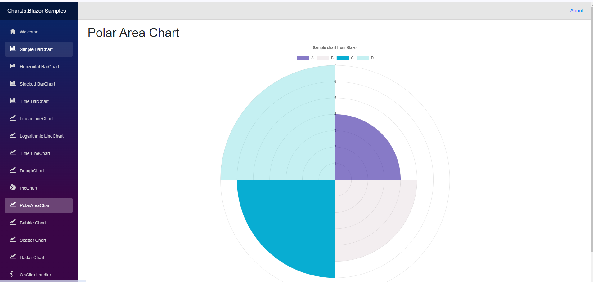Click the light cyan D legend swatch
This screenshot has height=282, width=593.
tap(363, 58)
